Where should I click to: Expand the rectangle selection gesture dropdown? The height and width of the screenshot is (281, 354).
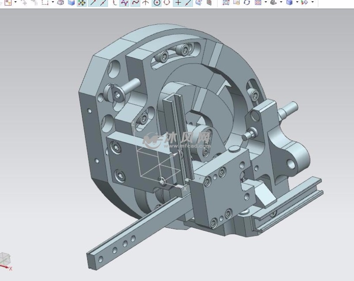53,2
